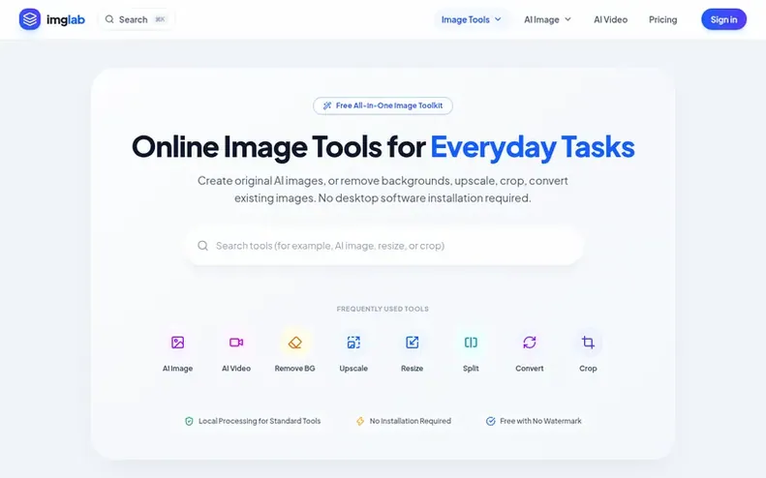Screen dimensions: 766x478
Task: Click the Convert label
Action: (x=530, y=369)
